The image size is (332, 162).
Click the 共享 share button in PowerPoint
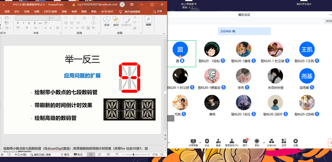tap(157, 12)
